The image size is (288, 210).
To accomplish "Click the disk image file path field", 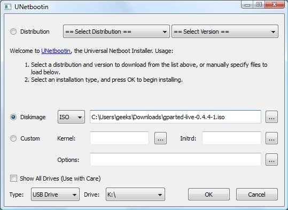I will click(175, 117).
